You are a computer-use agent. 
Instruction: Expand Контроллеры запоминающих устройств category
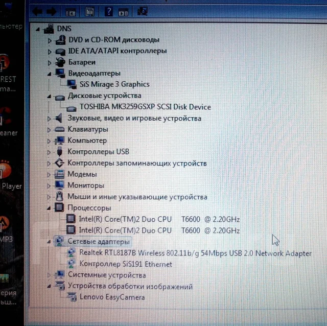pyautogui.click(x=49, y=164)
